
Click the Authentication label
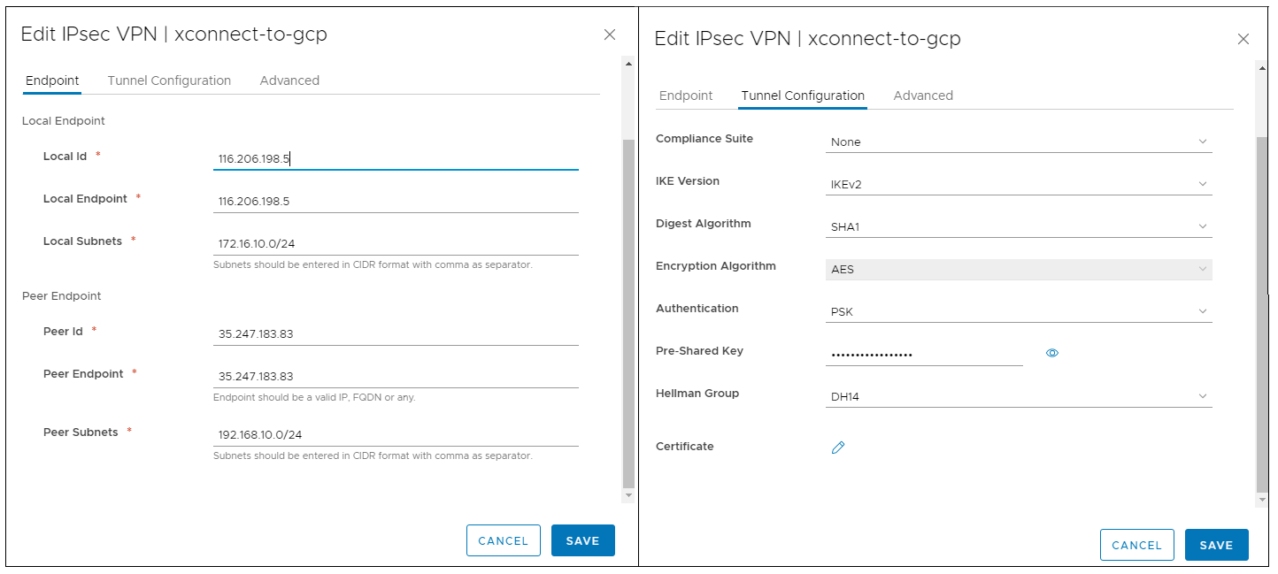coord(697,309)
